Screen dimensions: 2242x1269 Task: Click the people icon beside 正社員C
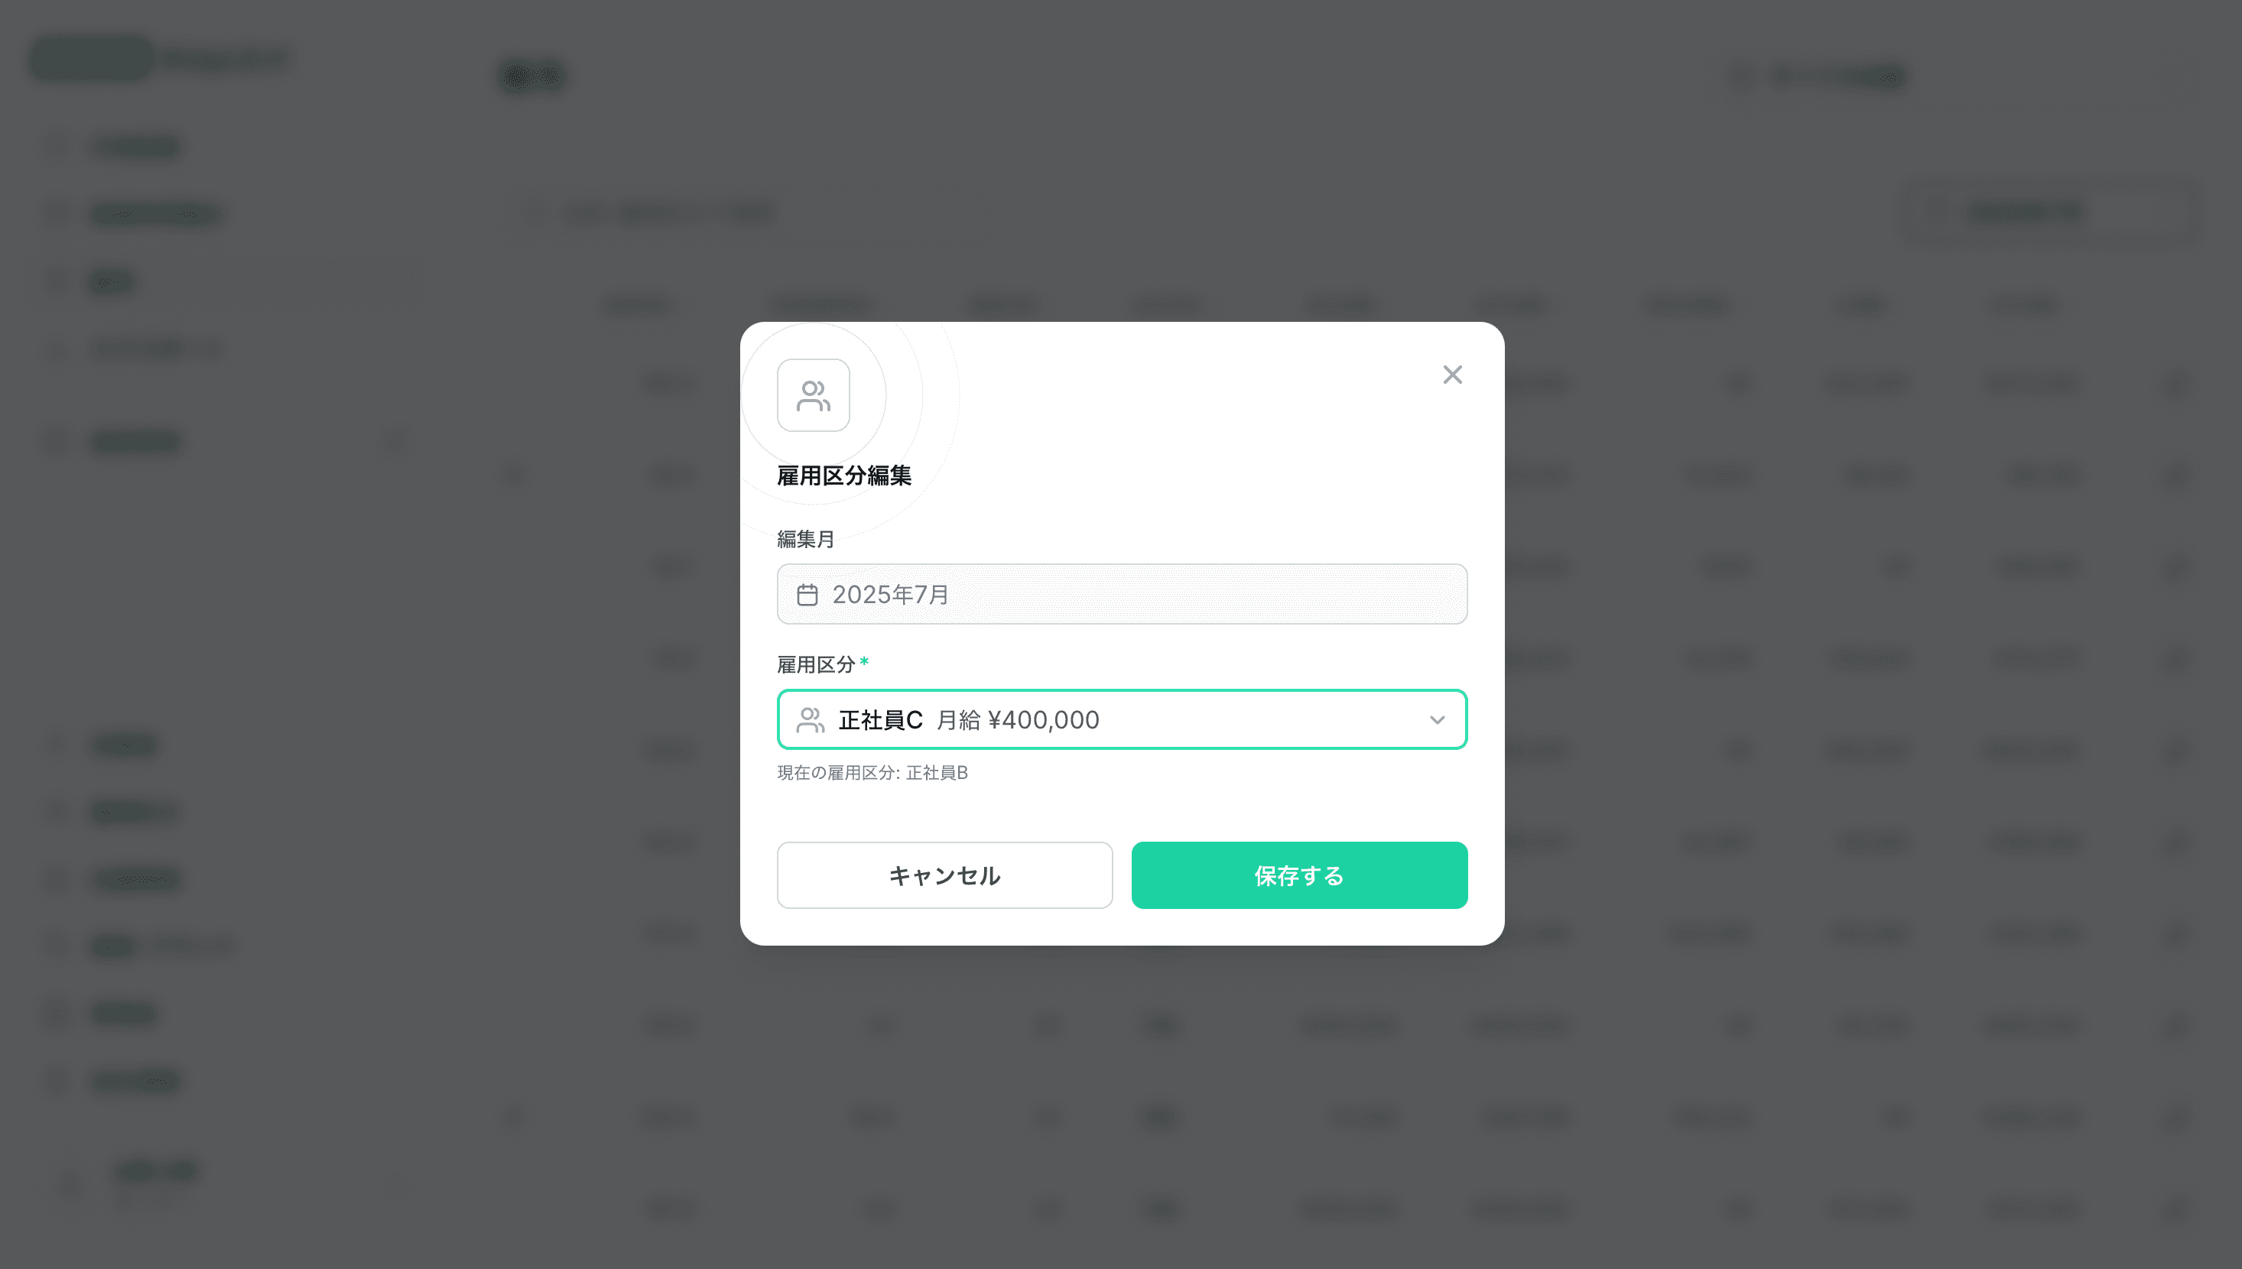pos(811,720)
